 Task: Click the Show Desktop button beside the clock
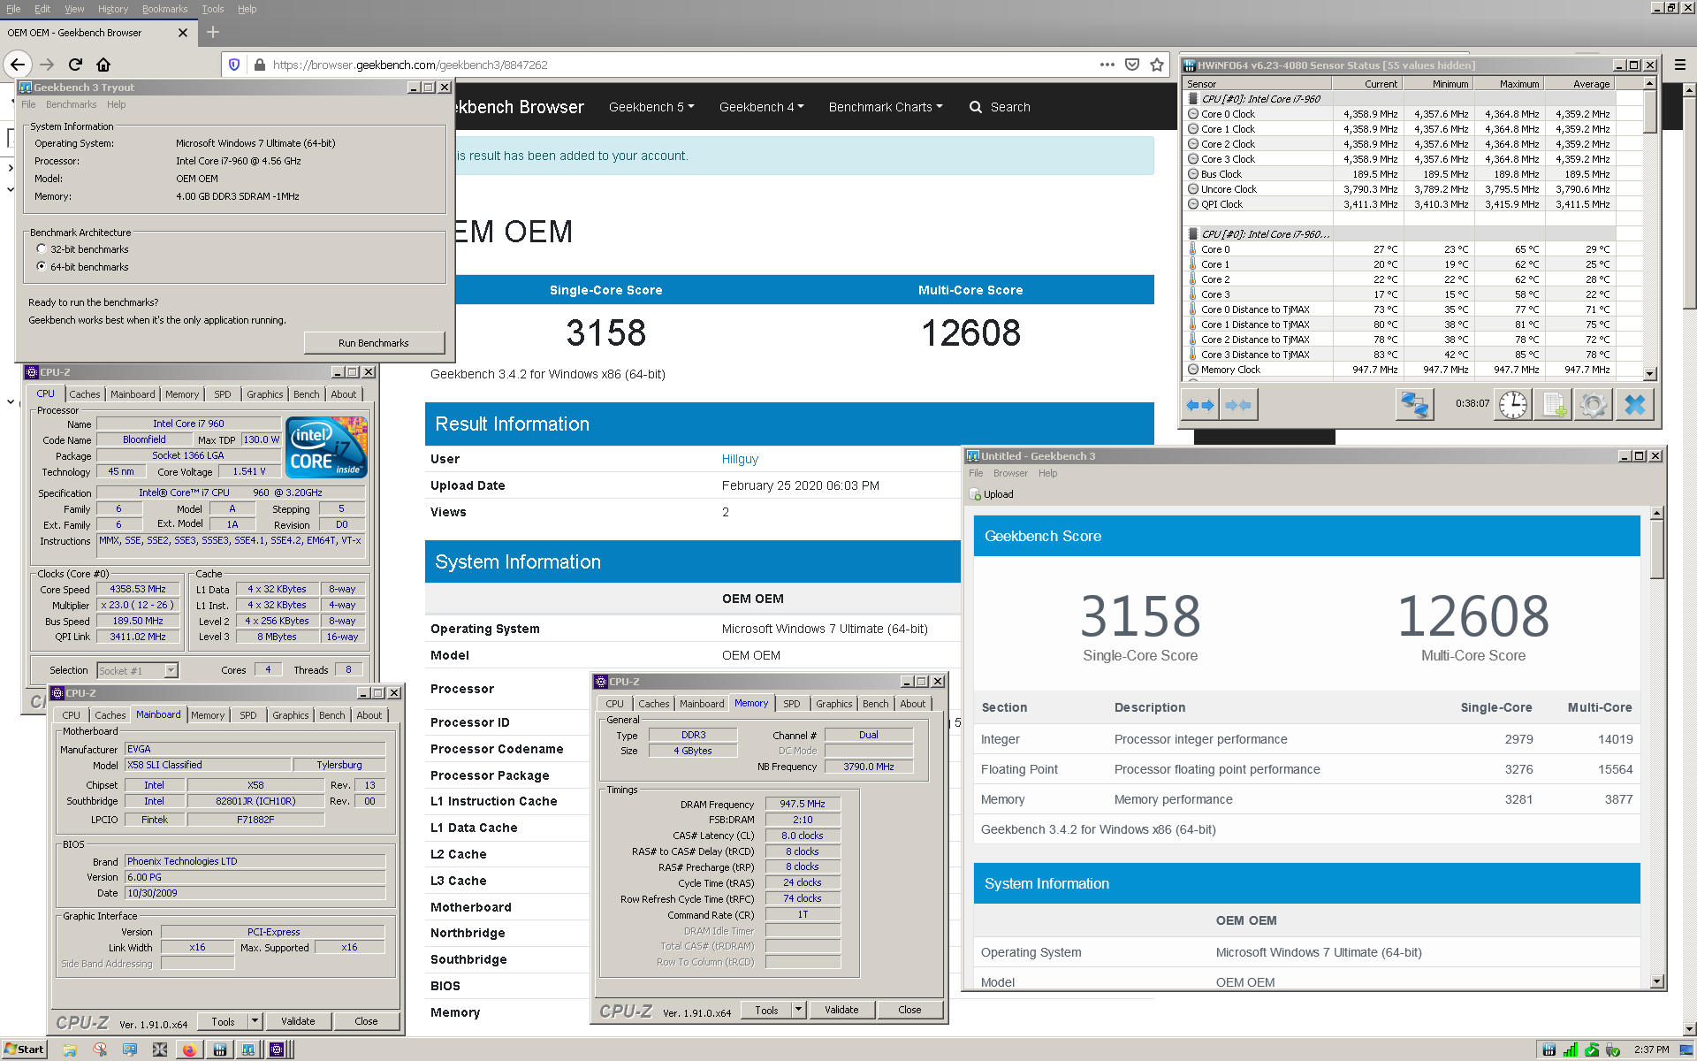[x=1686, y=1050]
